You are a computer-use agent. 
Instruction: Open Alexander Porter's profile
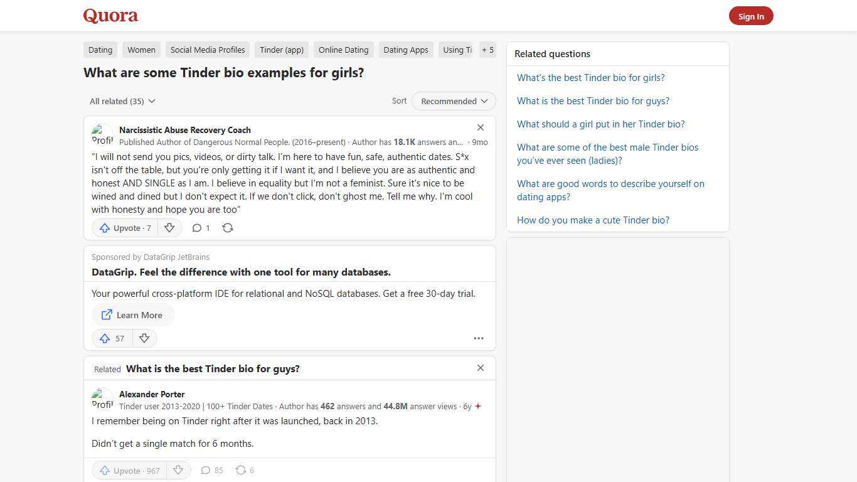[x=152, y=394]
